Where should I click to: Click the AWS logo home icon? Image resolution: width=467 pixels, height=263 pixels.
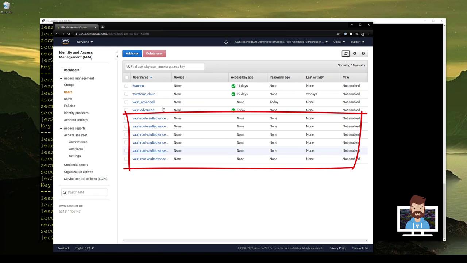pos(65,42)
